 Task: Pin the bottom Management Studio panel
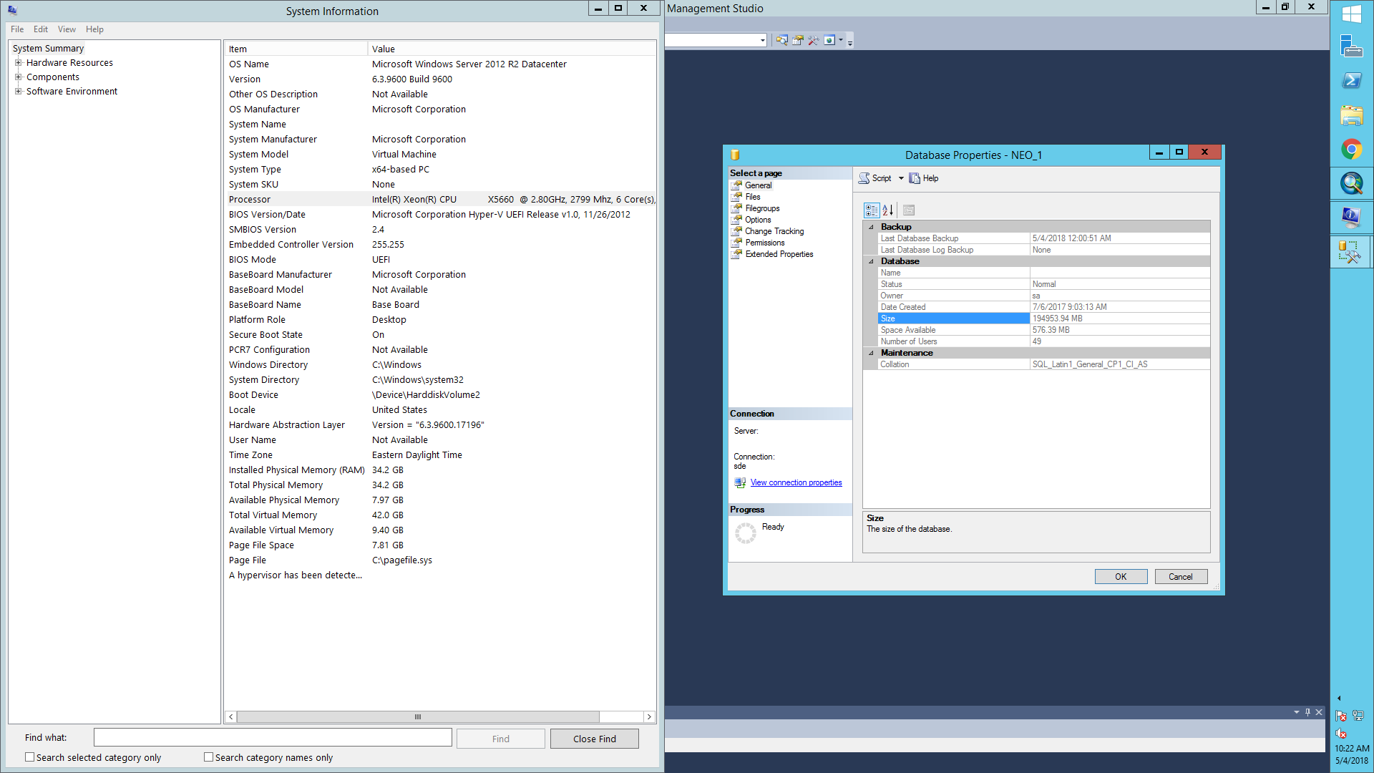pyautogui.click(x=1307, y=712)
